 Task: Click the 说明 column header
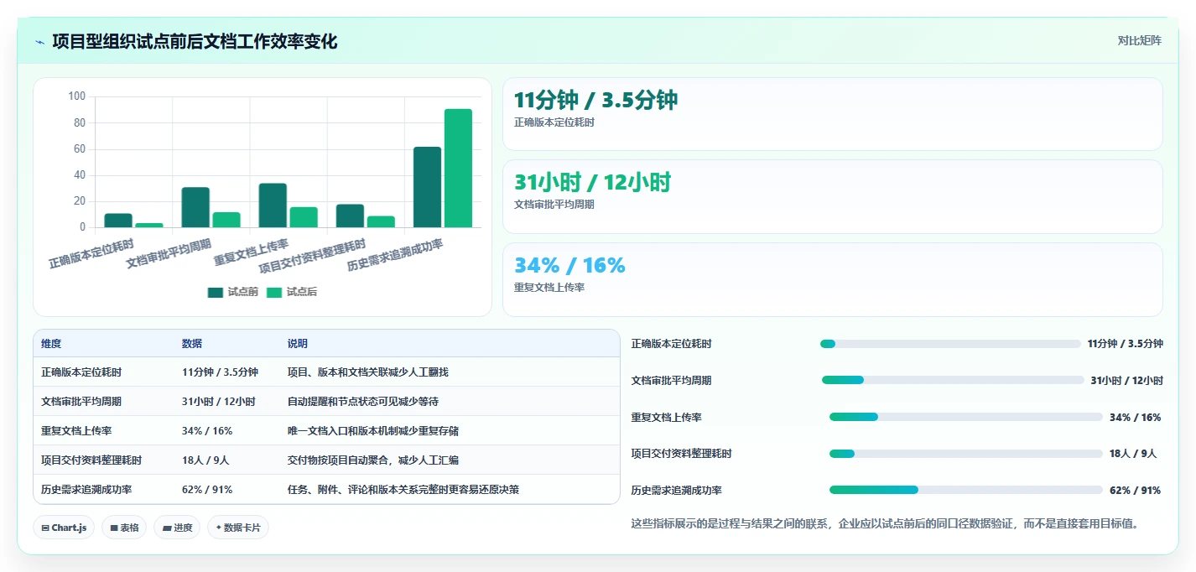point(298,344)
